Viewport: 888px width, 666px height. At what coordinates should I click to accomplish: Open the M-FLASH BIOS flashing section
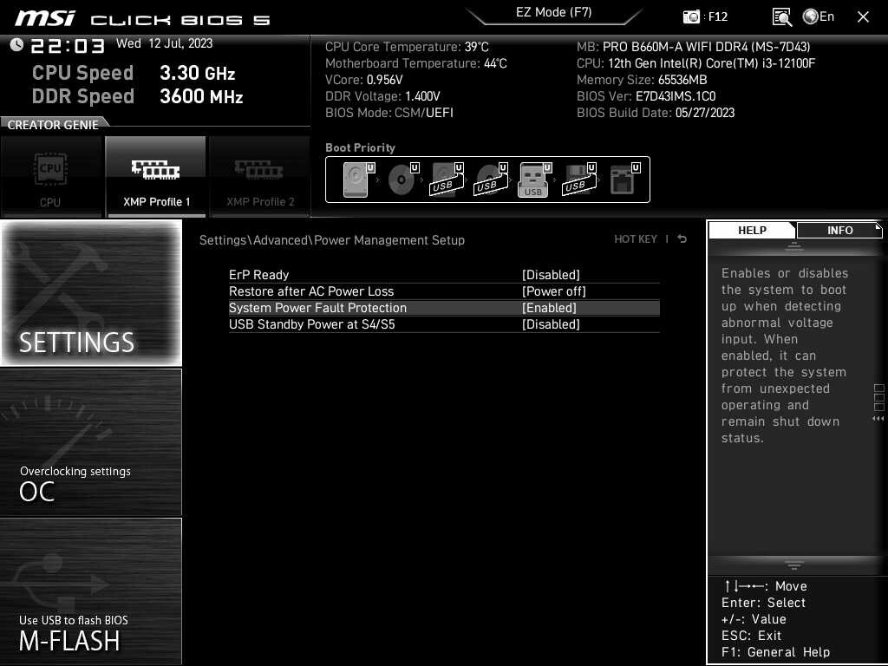[91, 591]
